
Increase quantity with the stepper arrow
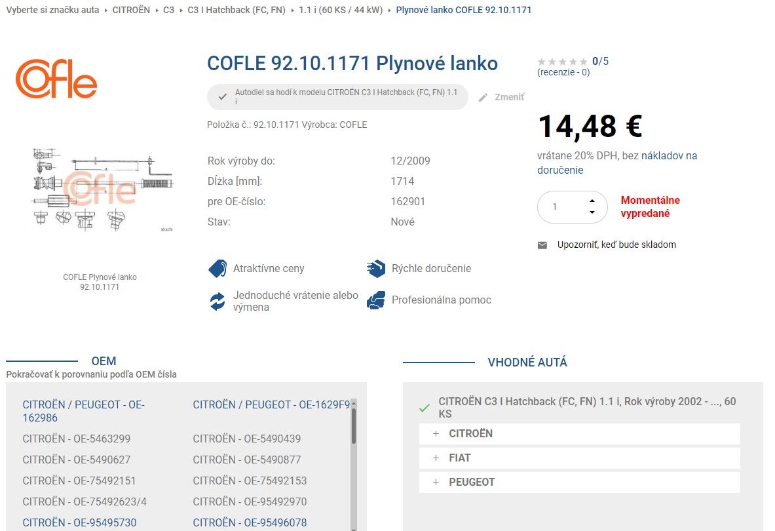click(x=592, y=201)
